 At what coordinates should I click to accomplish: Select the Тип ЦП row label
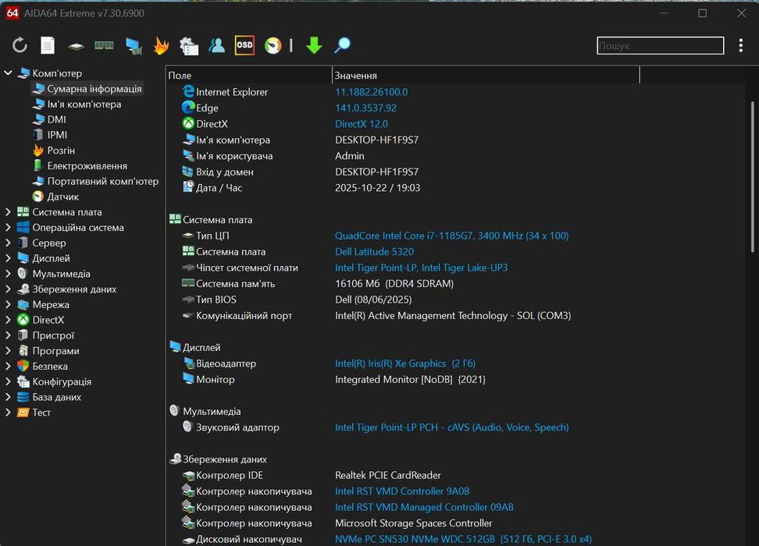(212, 236)
